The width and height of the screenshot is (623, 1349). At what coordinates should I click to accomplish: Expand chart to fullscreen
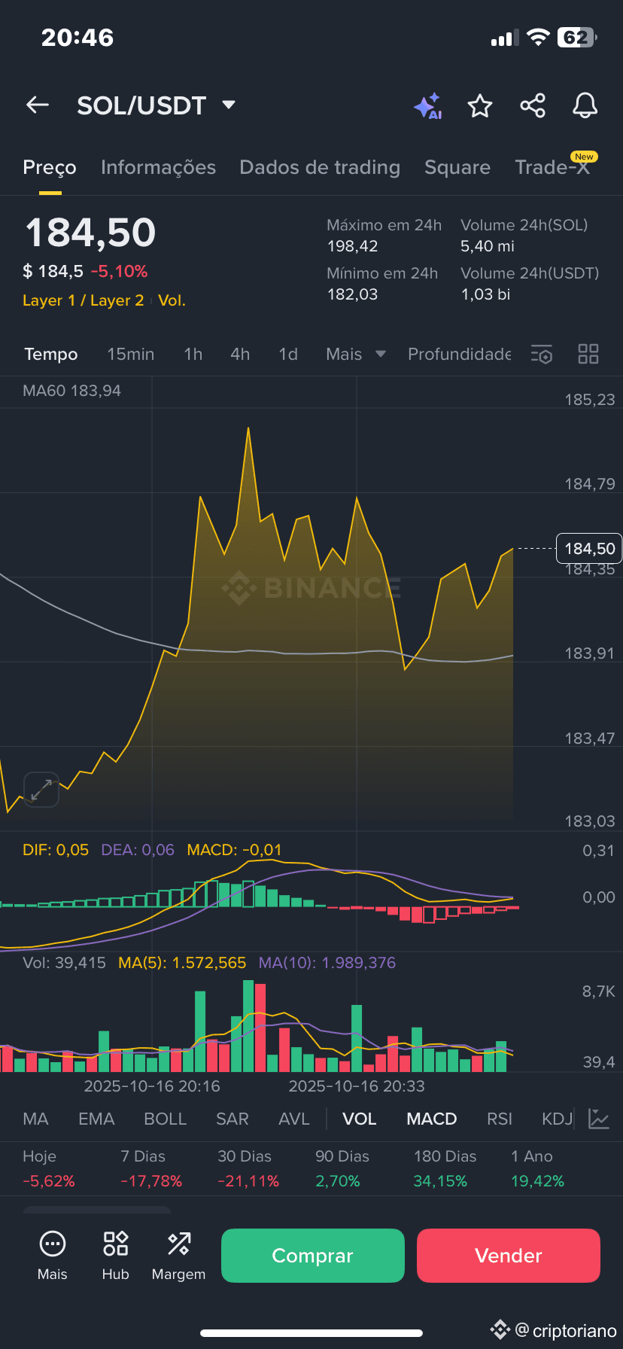click(x=41, y=790)
